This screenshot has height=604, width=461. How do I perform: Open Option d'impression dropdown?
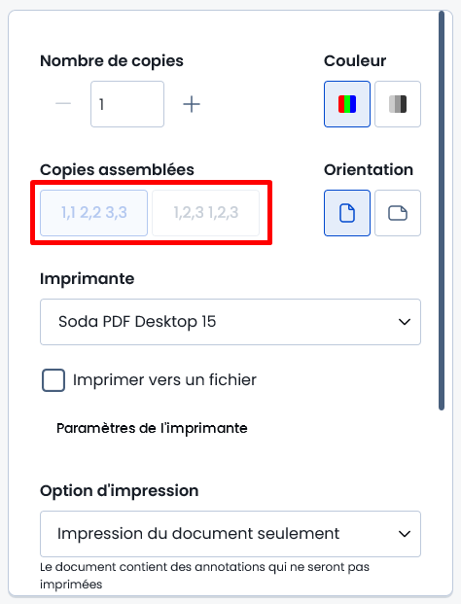[230, 534]
